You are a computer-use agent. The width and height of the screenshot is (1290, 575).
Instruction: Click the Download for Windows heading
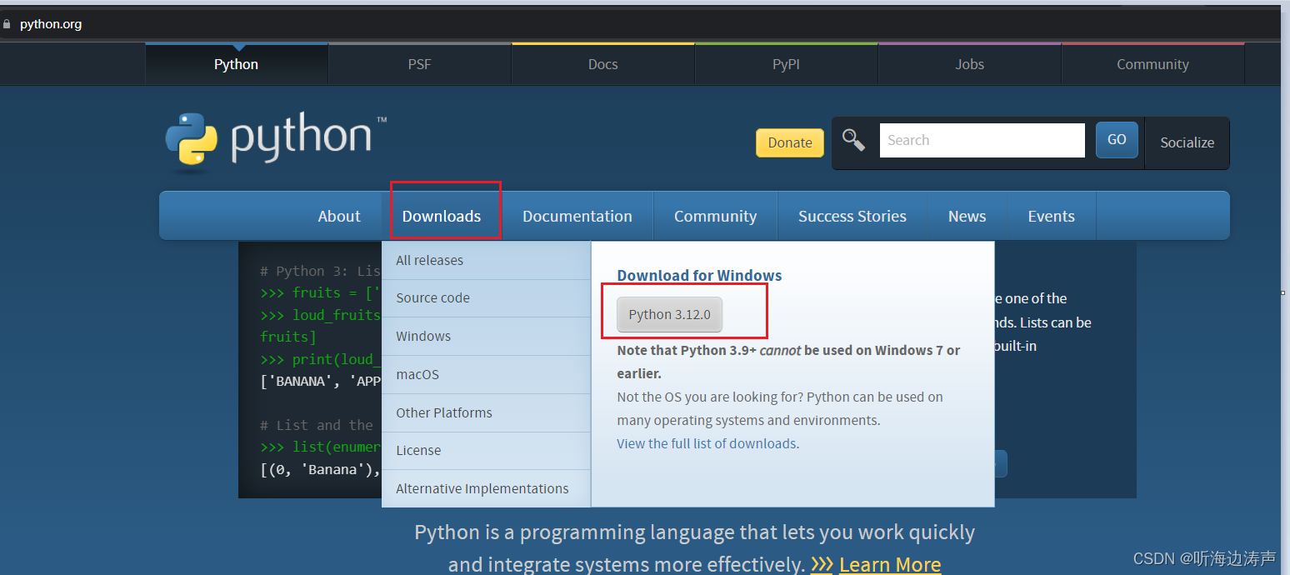click(699, 275)
